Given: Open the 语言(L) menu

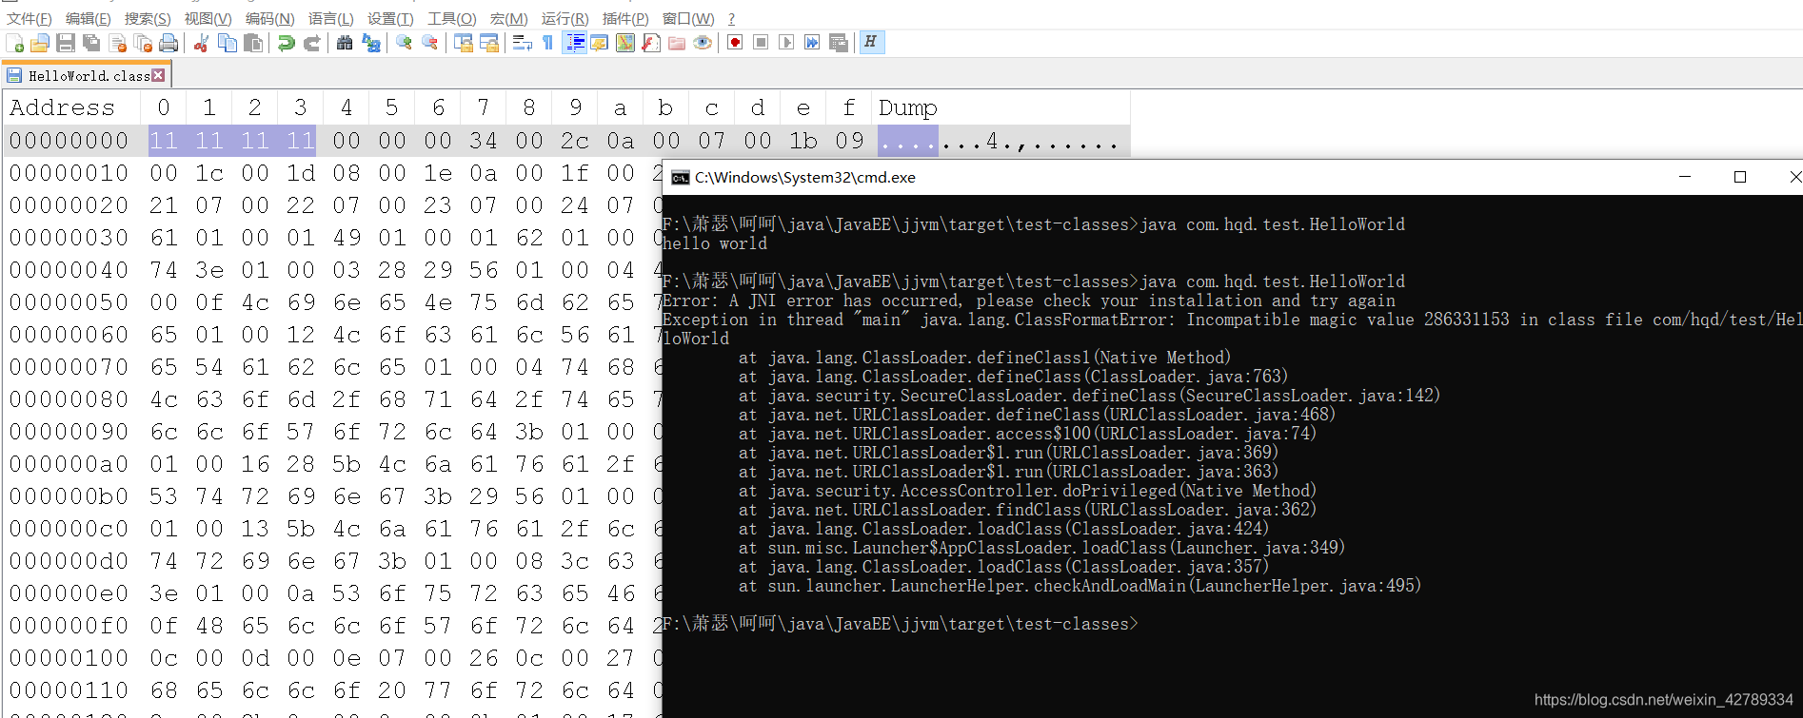Looking at the screenshot, I should click(330, 18).
